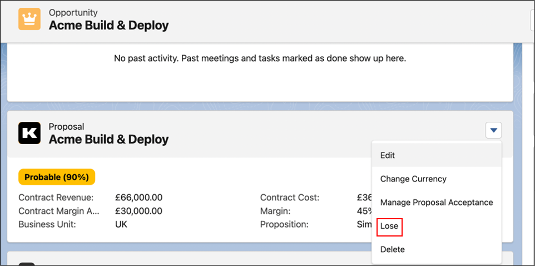535x266 pixels.
Task: Select Lose in the dropdown menu
Action: (x=437, y=226)
